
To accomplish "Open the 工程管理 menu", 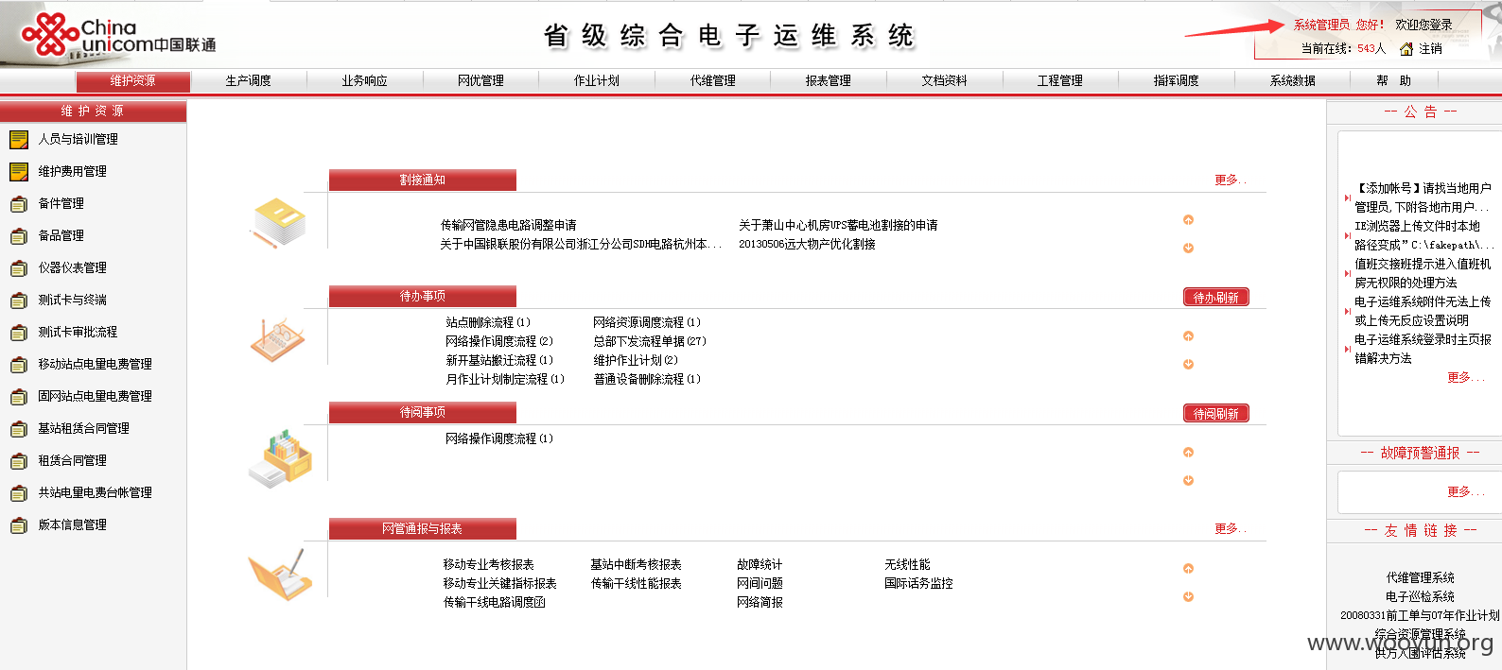I will pos(1060,81).
